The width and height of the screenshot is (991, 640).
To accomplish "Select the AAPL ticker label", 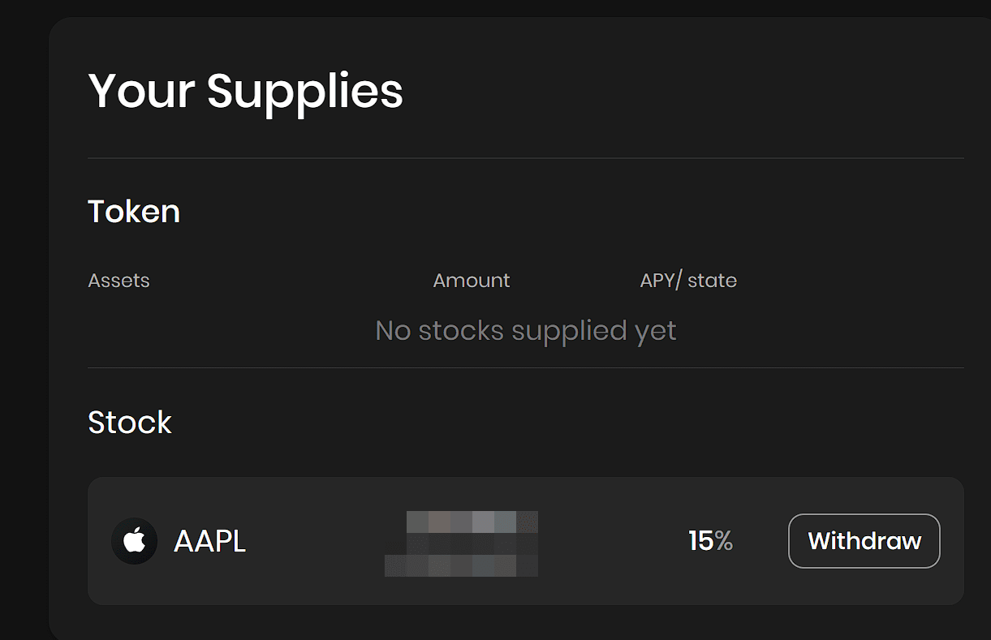I will pyautogui.click(x=209, y=541).
